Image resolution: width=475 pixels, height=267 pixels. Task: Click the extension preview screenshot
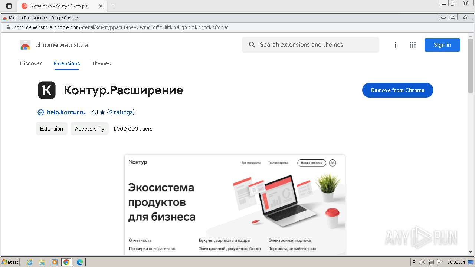[x=235, y=205]
